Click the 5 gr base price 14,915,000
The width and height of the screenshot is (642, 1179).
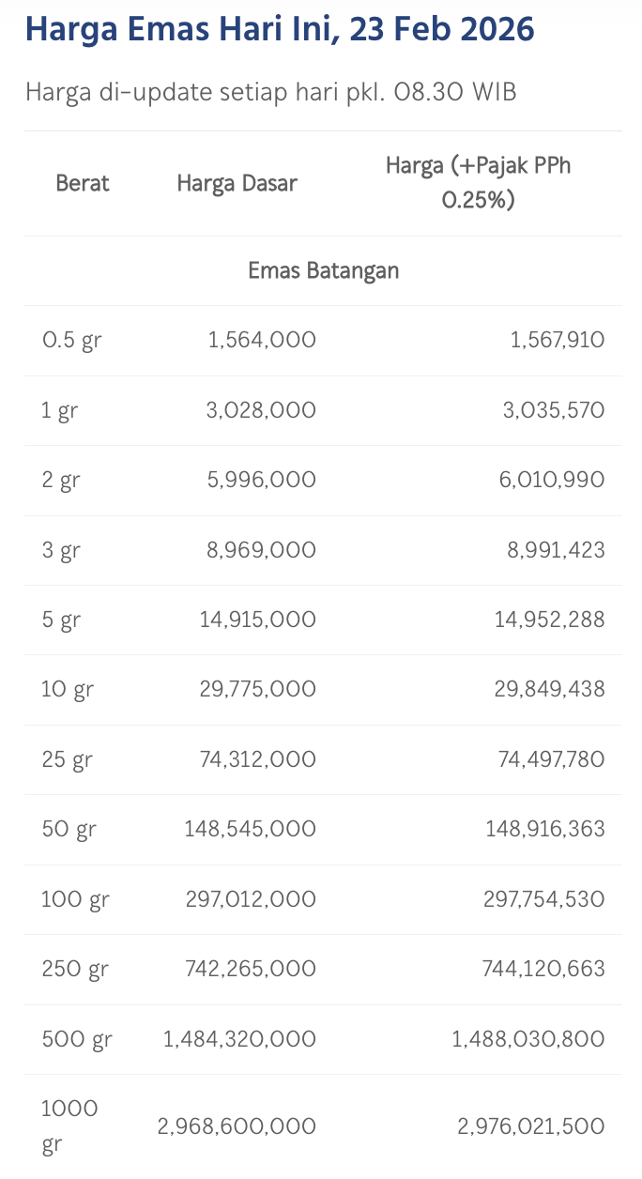pos(257,620)
